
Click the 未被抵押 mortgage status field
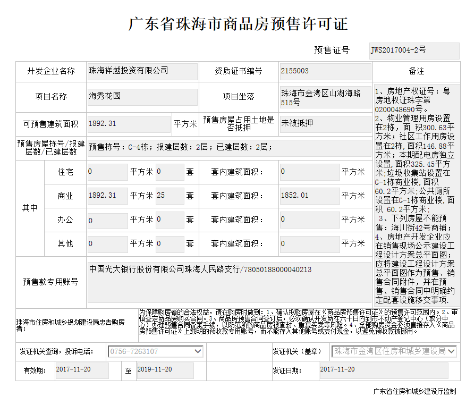click(x=325, y=123)
